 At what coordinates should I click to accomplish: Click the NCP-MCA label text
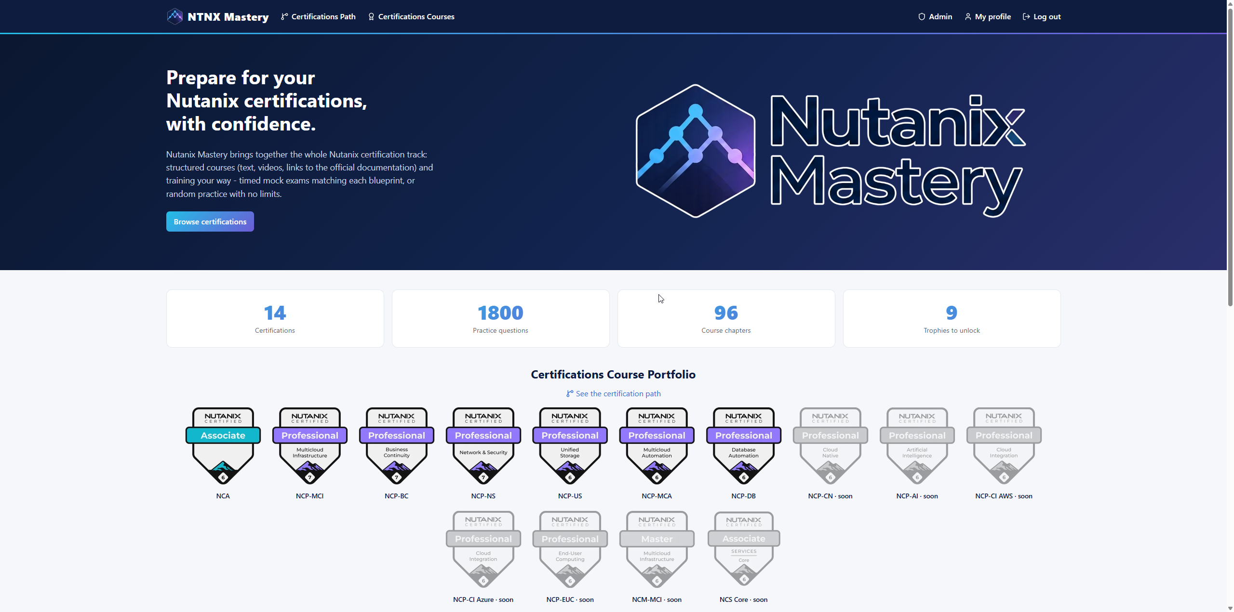(x=657, y=496)
